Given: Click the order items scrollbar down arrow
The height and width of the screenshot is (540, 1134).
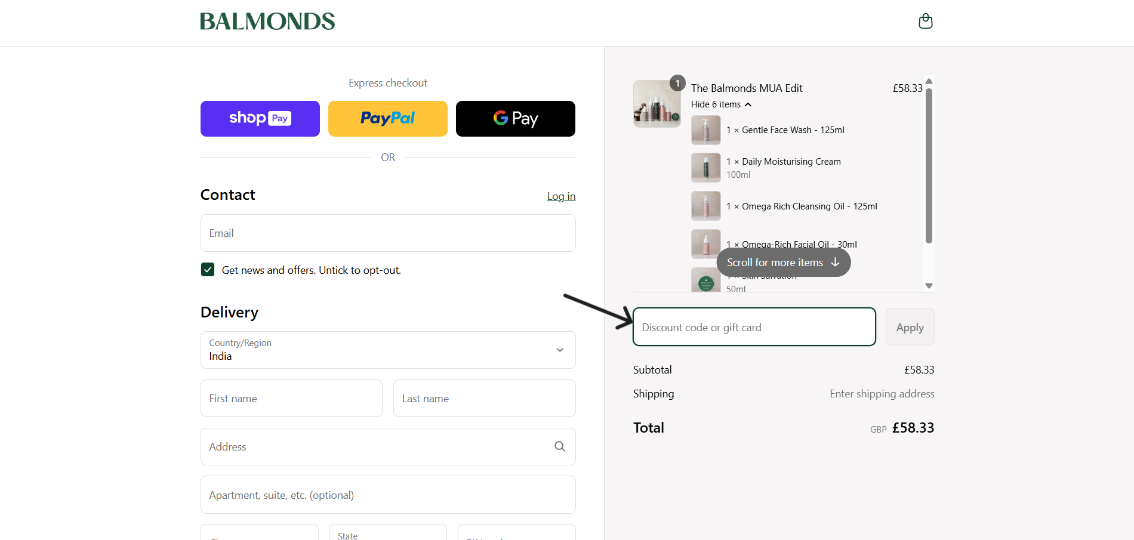Looking at the screenshot, I should 929,286.
